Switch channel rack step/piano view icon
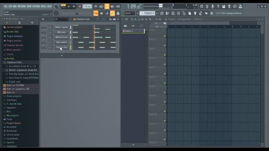 click(x=114, y=19)
